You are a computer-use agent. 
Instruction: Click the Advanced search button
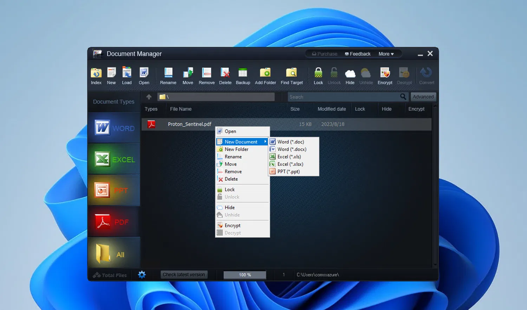tap(423, 97)
